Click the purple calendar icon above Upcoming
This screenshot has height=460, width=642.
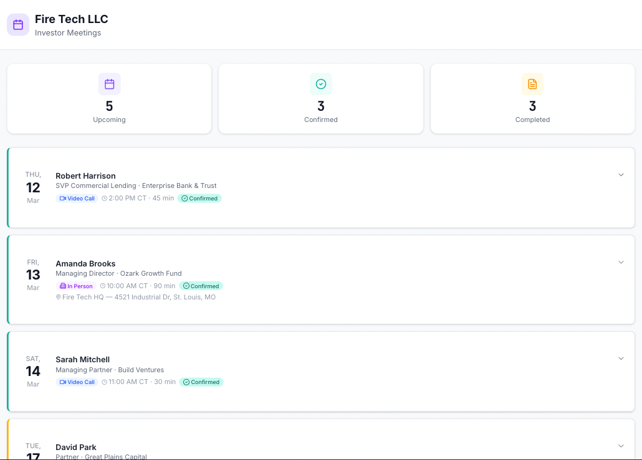point(109,84)
